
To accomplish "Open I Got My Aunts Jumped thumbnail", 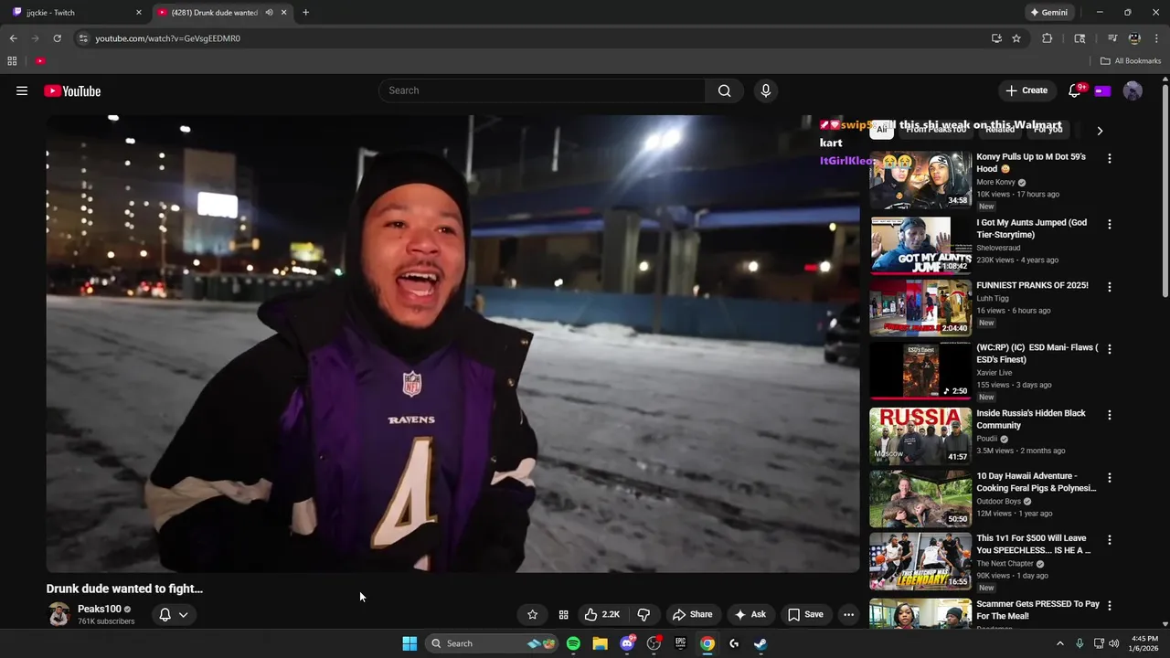I will point(920,245).
